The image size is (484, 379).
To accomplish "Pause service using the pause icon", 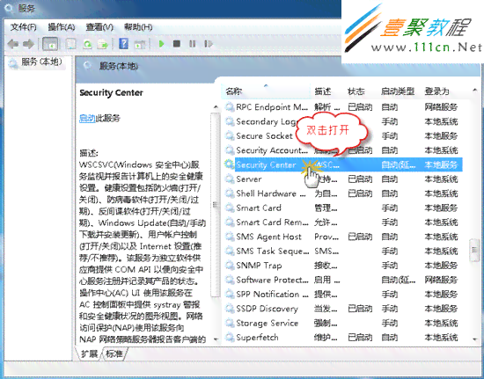I will click(x=193, y=44).
